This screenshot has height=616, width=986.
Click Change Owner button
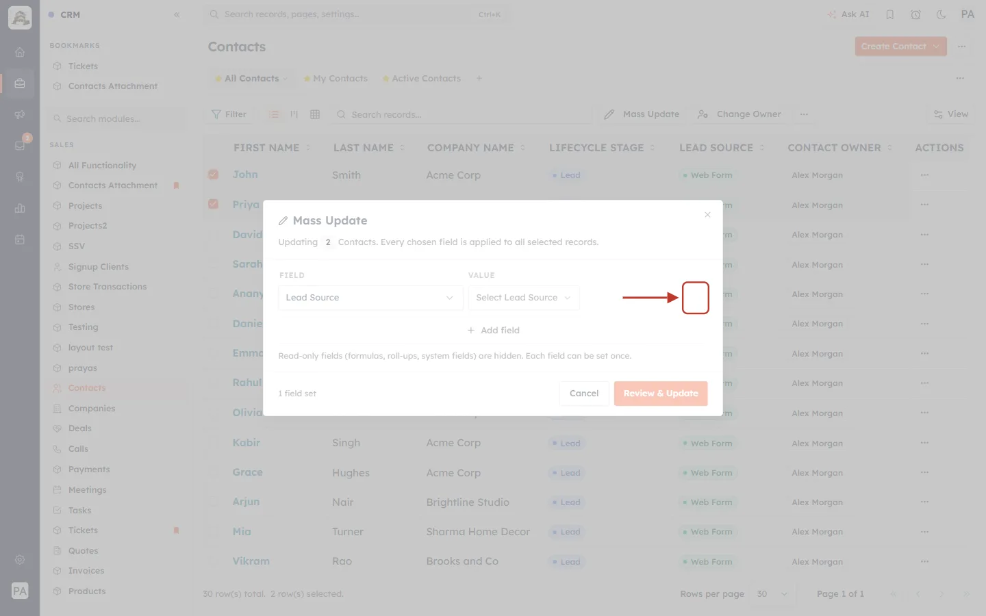739,114
